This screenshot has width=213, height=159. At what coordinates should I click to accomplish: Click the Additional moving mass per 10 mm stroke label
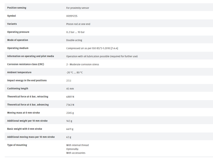point(31,137)
